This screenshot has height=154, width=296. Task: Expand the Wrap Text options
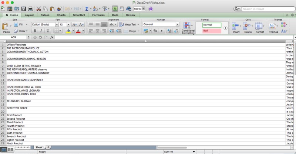(x=138, y=24)
